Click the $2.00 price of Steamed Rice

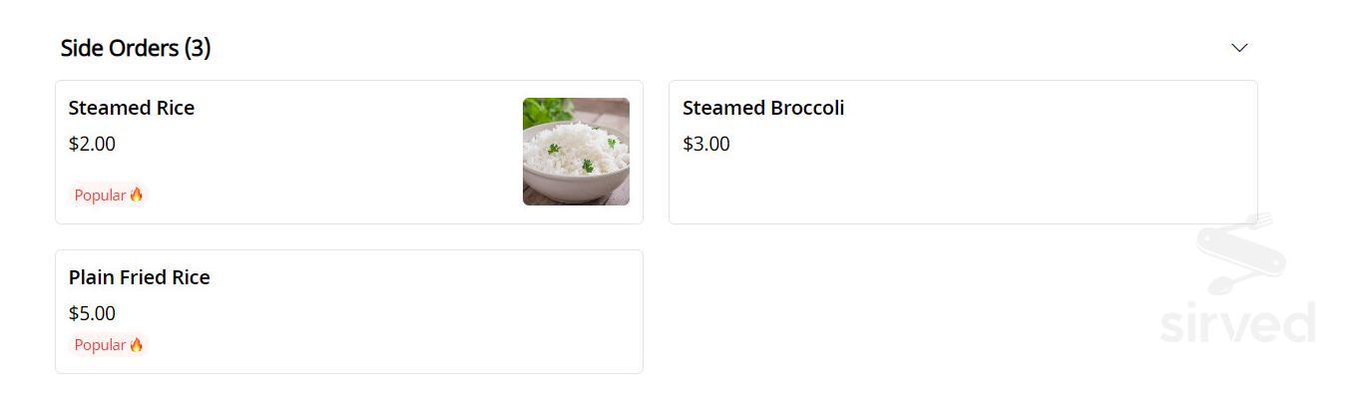pos(92,144)
